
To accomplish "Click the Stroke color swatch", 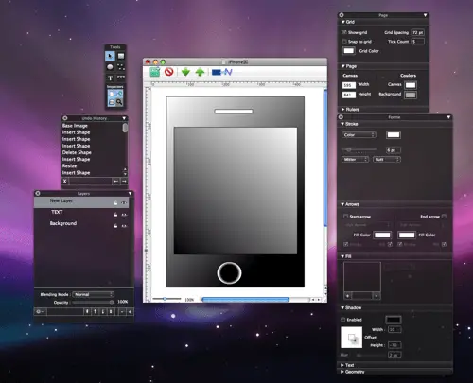I will point(394,135).
